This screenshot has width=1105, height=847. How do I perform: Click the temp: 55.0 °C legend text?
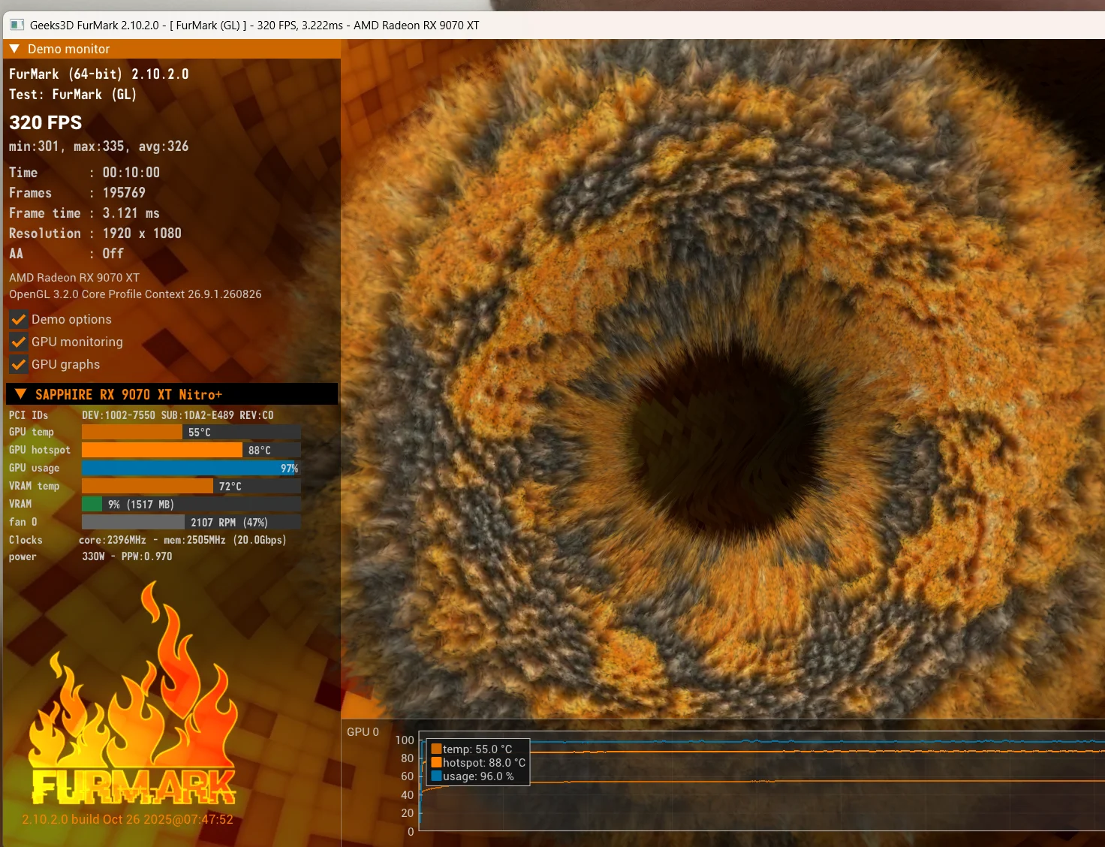pyautogui.click(x=477, y=749)
